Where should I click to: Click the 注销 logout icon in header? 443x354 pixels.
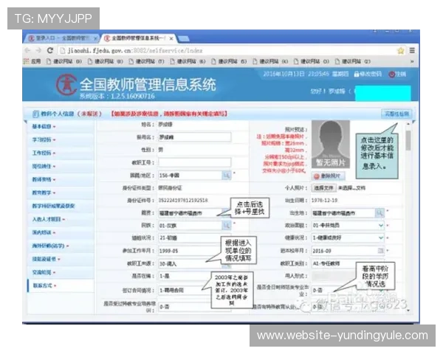391,74
